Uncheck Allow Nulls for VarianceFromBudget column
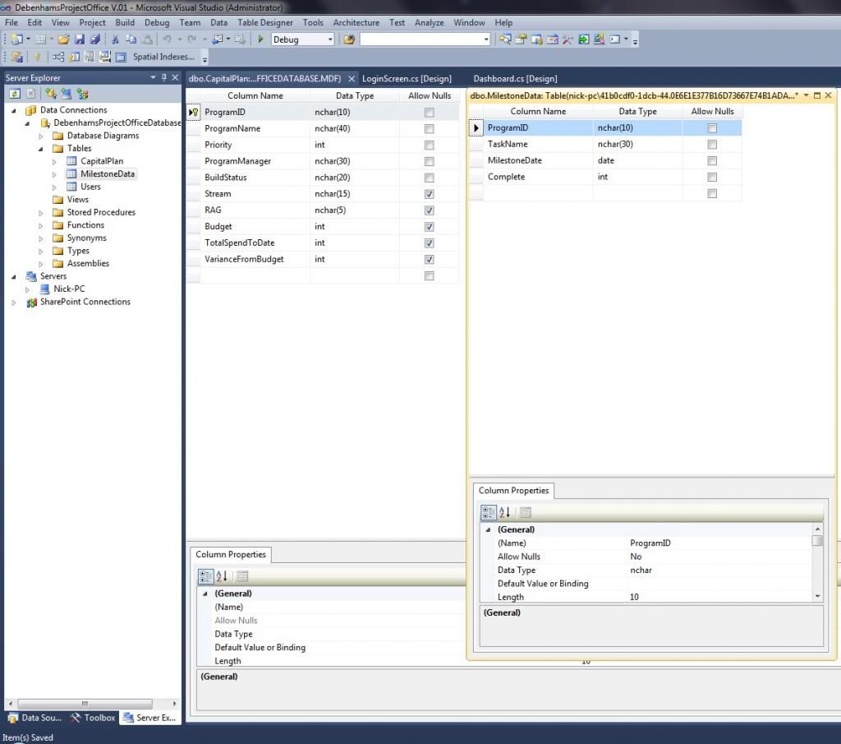 pyautogui.click(x=429, y=259)
